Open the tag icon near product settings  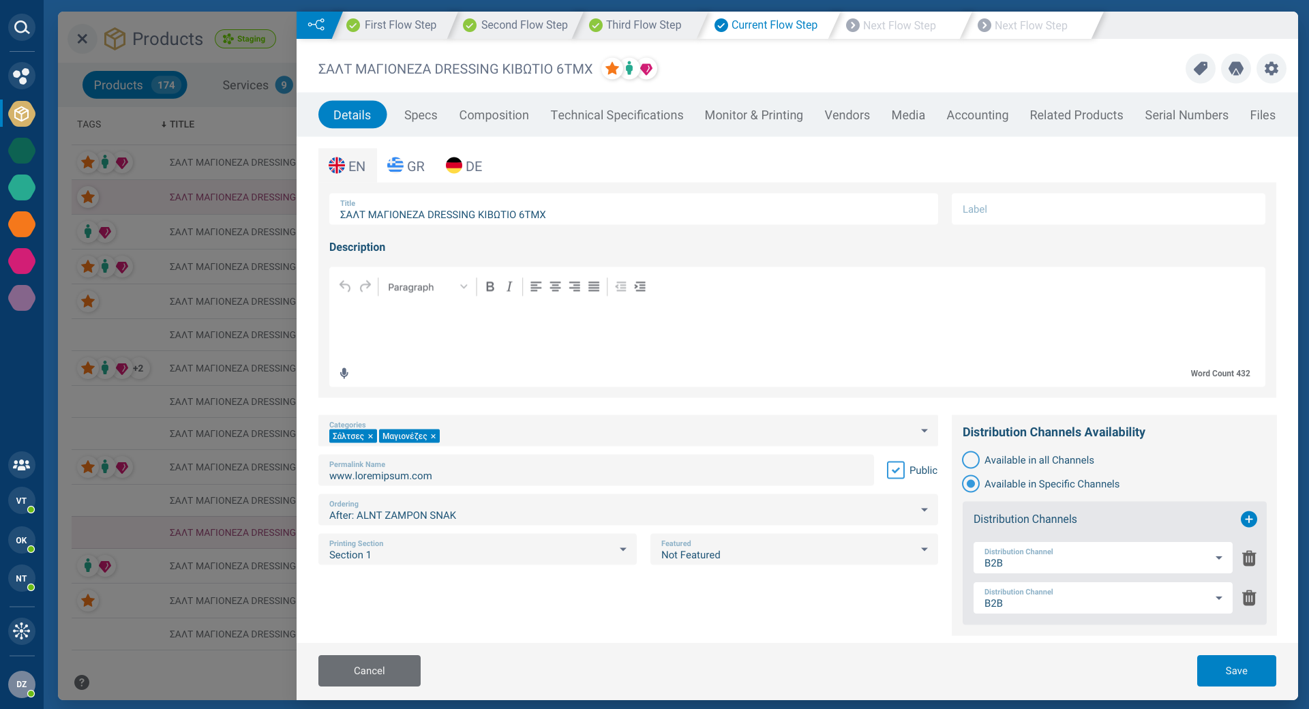click(x=1200, y=69)
